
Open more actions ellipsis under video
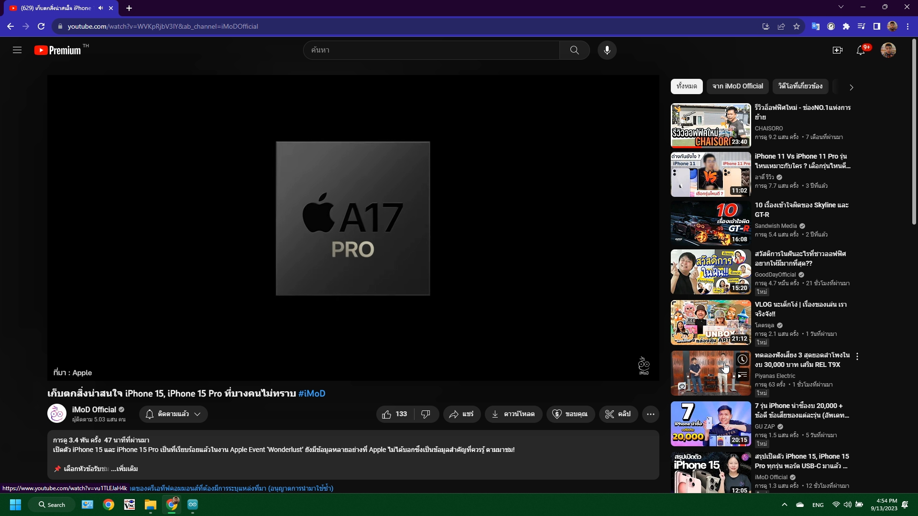click(651, 414)
